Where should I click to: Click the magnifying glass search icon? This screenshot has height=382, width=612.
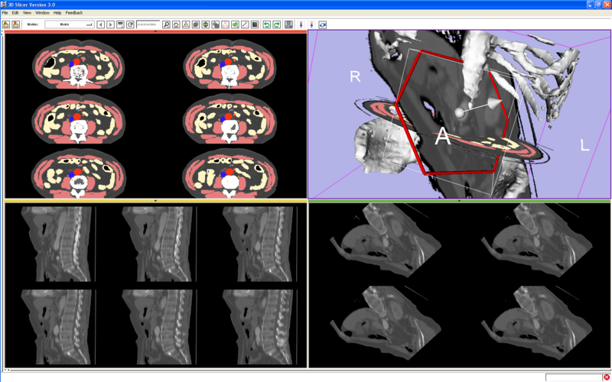click(x=166, y=24)
